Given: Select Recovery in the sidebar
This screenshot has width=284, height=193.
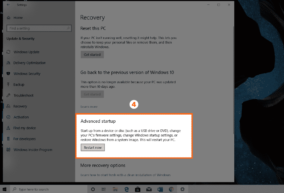Looking at the screenshot, I should (20, 106).
